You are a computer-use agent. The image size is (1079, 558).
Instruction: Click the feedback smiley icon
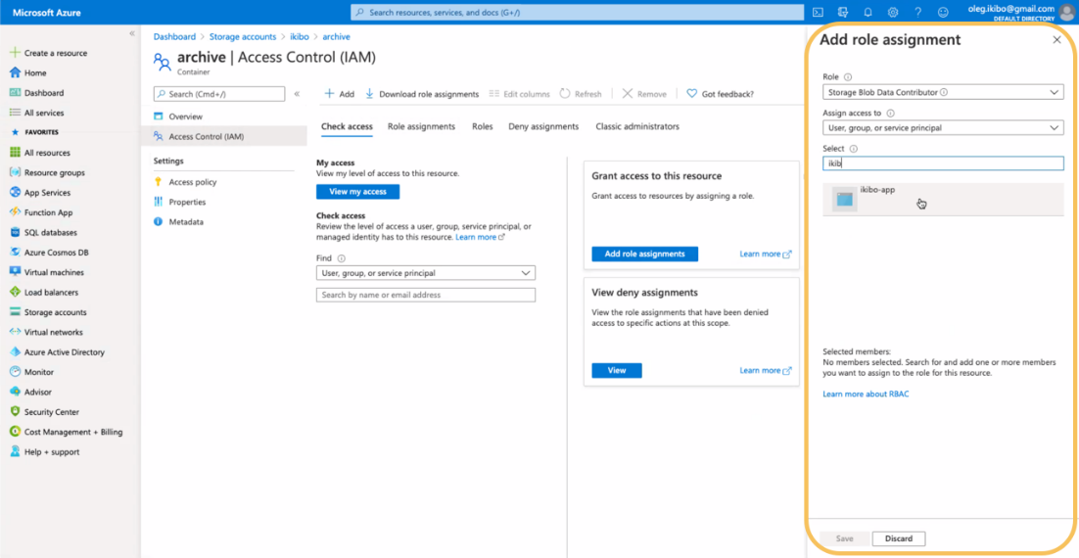(x=943, y=12)
